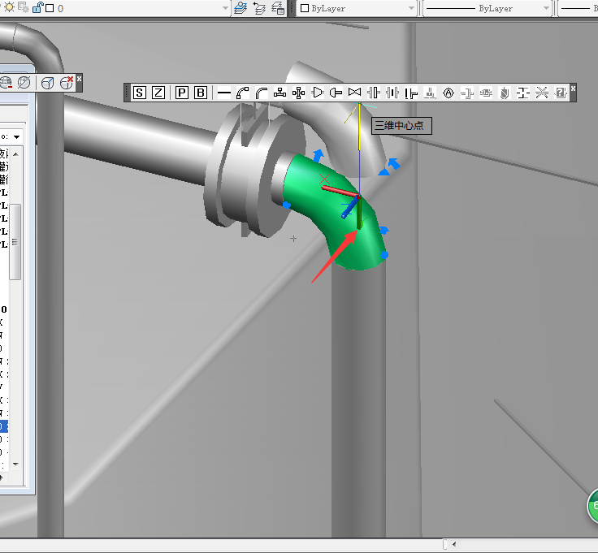Click the S button in piping toolbar
This screenshot has height=553, width=598.
click(x=140, y=93)
